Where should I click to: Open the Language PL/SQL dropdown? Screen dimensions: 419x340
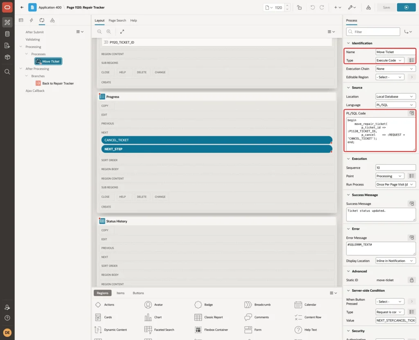396,105
